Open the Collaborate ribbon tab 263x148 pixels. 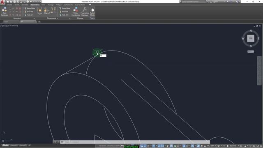point(68,5)
